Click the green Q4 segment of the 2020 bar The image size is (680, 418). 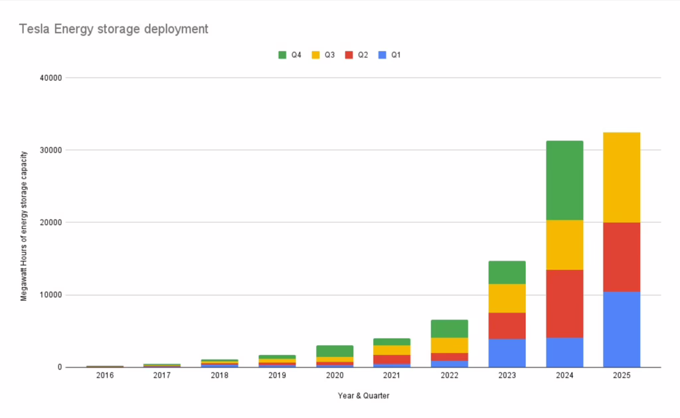point(334,351)
